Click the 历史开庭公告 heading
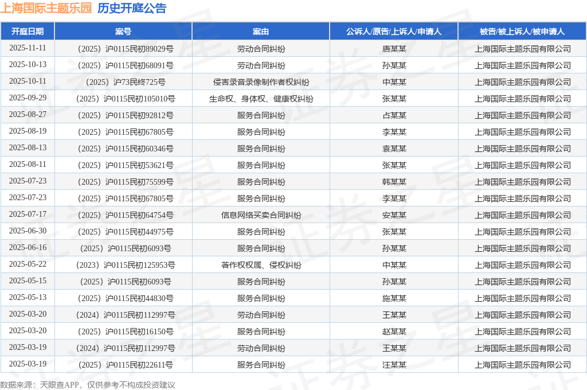 (x=132, y=8)
